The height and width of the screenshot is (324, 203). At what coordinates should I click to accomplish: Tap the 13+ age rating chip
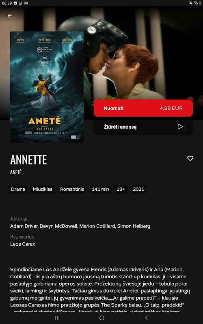click(x=121, y=189)
